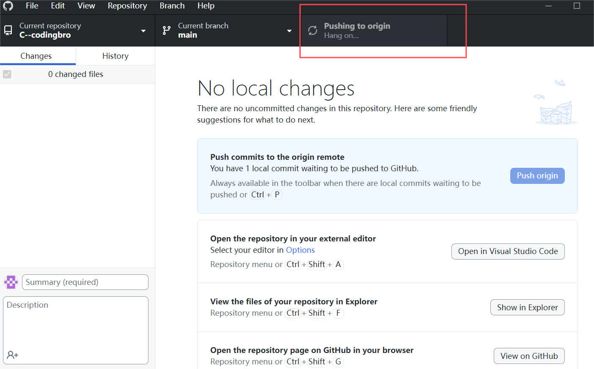
Task: Click the GitHub octocat logo icon
Action: (x=8, y=6)
